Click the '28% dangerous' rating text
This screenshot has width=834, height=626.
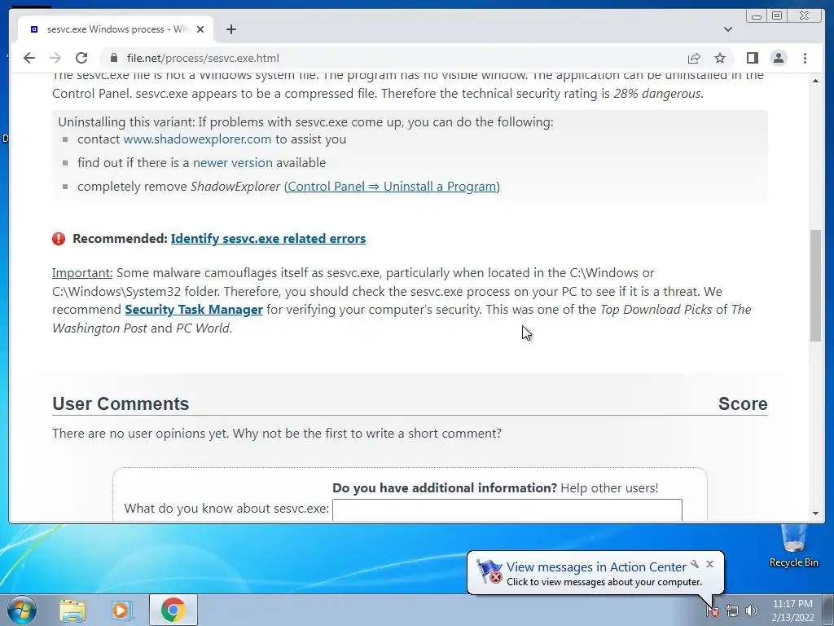coord(657,93)
